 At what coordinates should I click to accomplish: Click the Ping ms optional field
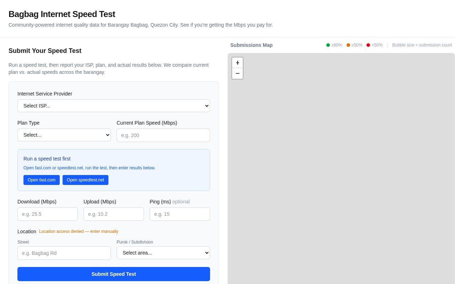coord(180,214)
